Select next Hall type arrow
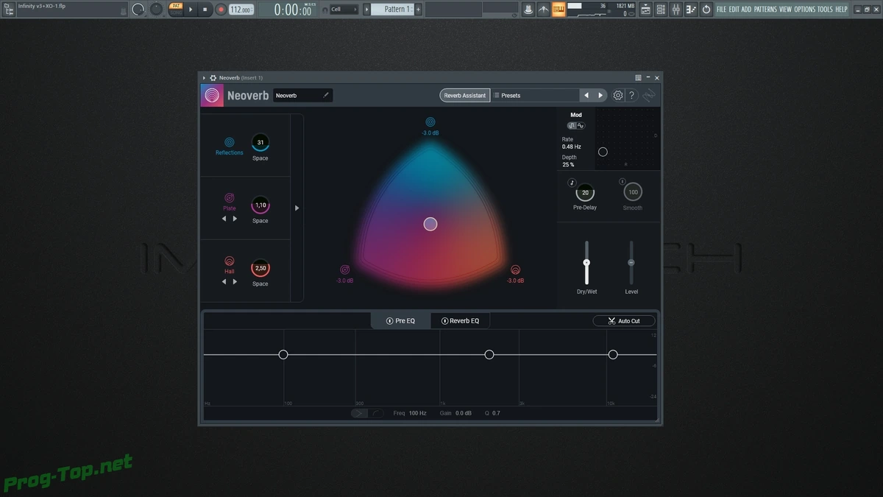 (x=235, y=282)
